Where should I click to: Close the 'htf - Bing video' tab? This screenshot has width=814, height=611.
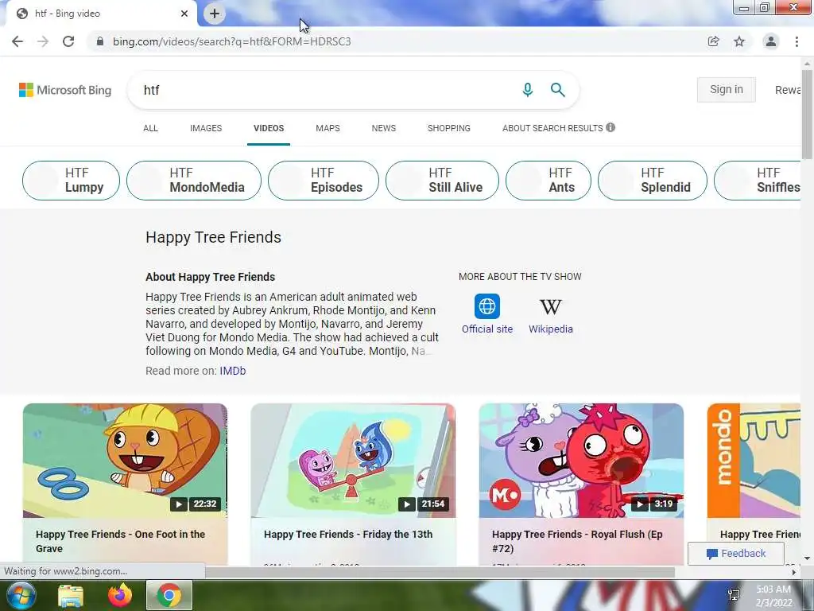point(184,14)
